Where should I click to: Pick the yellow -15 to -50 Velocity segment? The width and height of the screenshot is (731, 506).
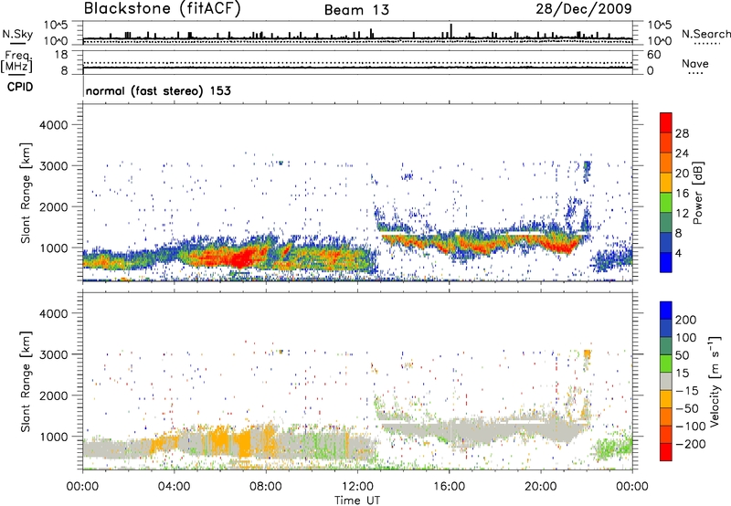point(666,399)
